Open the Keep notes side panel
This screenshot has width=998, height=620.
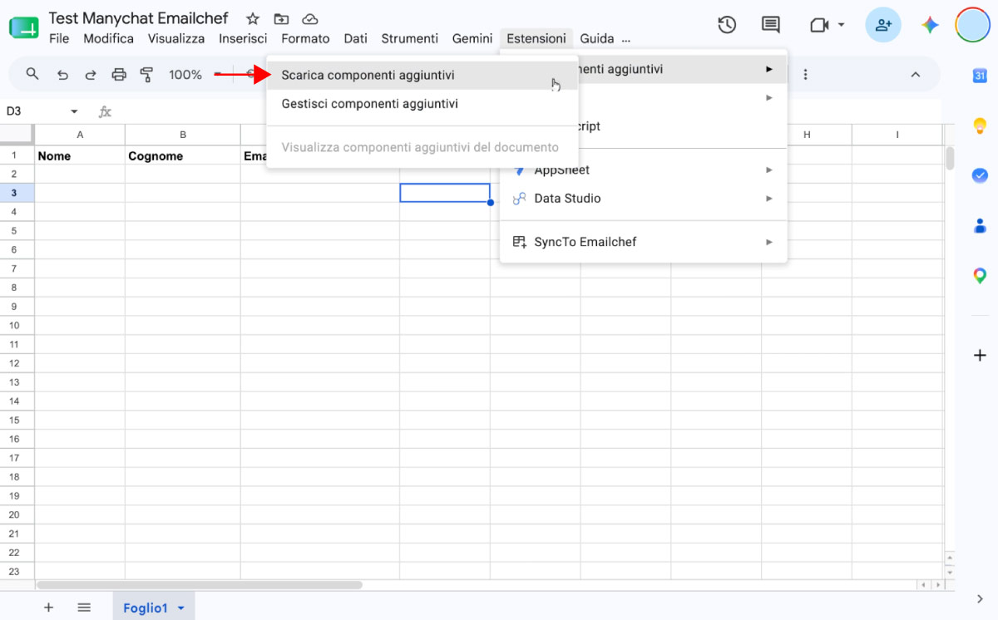980,125
